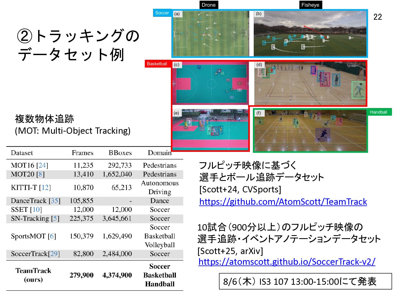
Task: Click the "Autonomous Driving" domain cell
Action: point(160,187)
